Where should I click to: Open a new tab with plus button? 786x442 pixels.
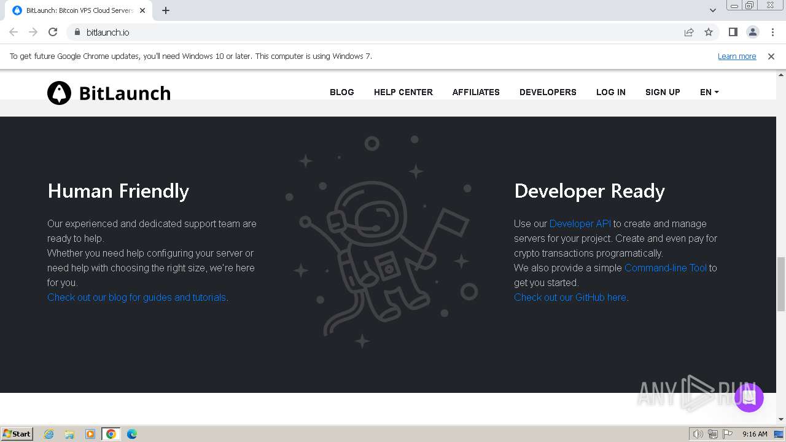point(166,10)
